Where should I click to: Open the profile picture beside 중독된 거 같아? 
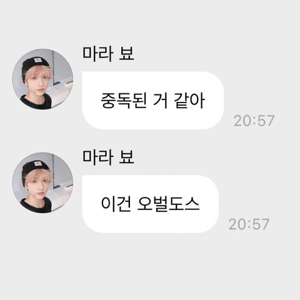(42, 79)
